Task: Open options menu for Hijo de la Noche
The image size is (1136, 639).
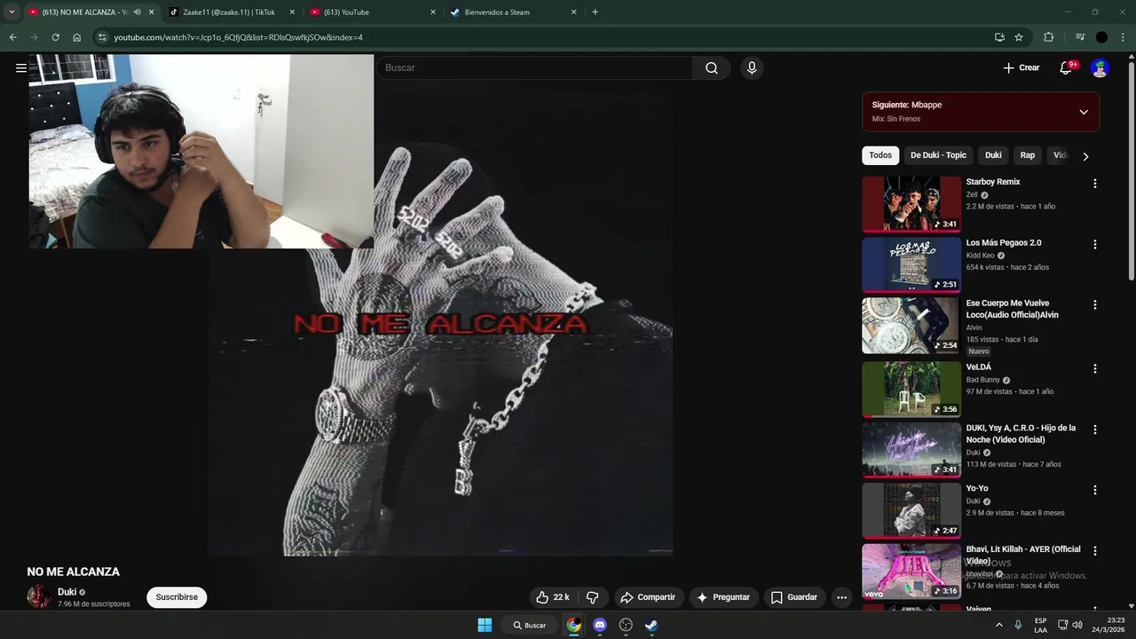Action: [x=1094, y=430]
